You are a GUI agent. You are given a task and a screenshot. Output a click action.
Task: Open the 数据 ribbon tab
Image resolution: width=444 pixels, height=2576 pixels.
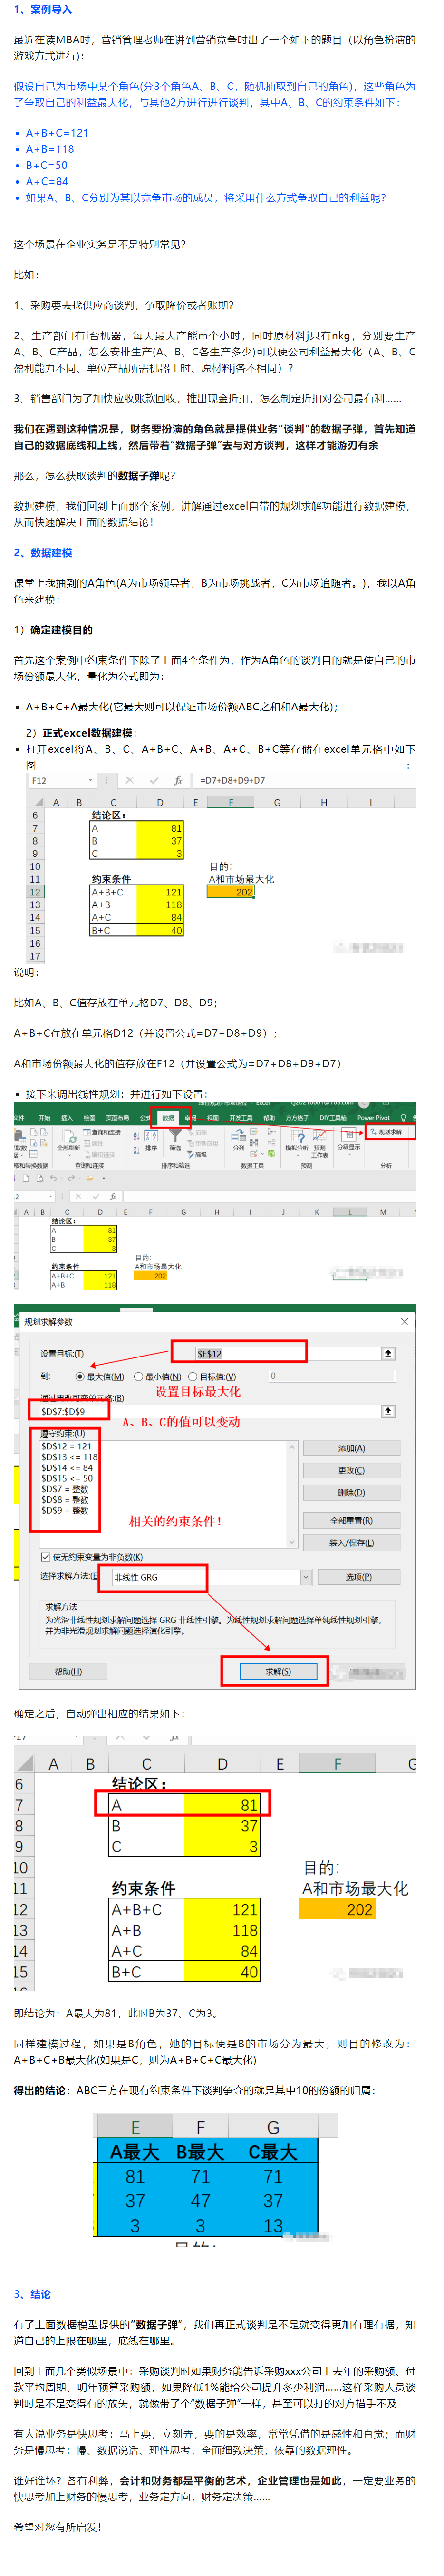pyautogui.click(x=168, y=1118)
